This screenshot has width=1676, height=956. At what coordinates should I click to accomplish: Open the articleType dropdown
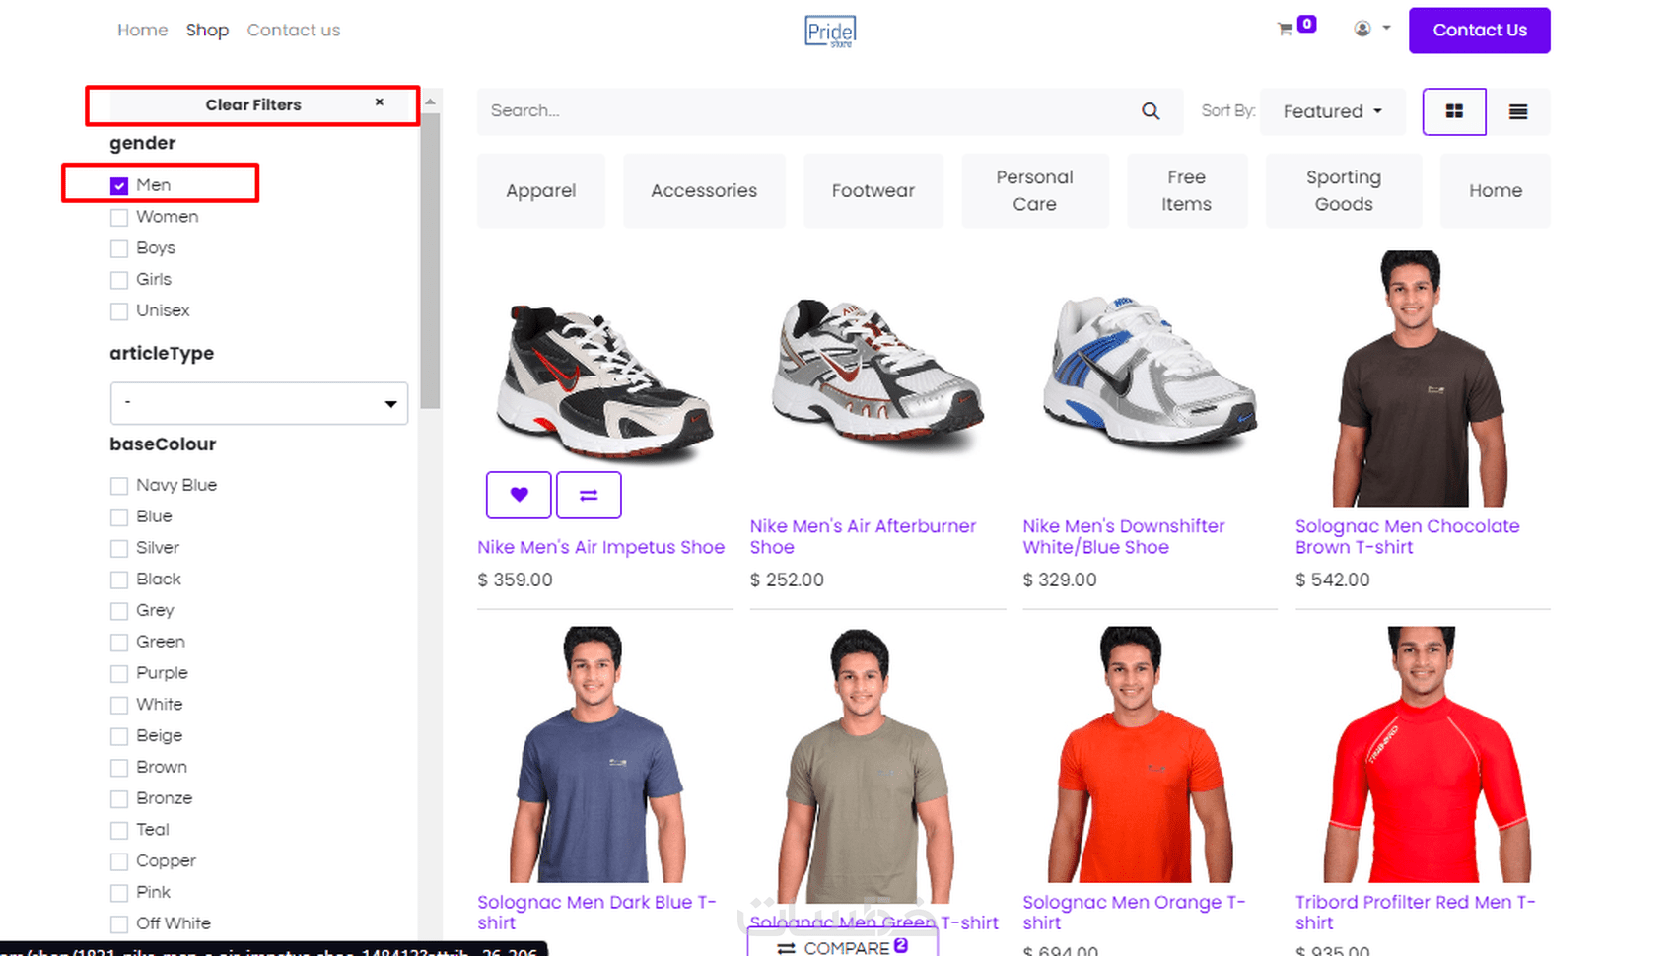coord(259,403)
